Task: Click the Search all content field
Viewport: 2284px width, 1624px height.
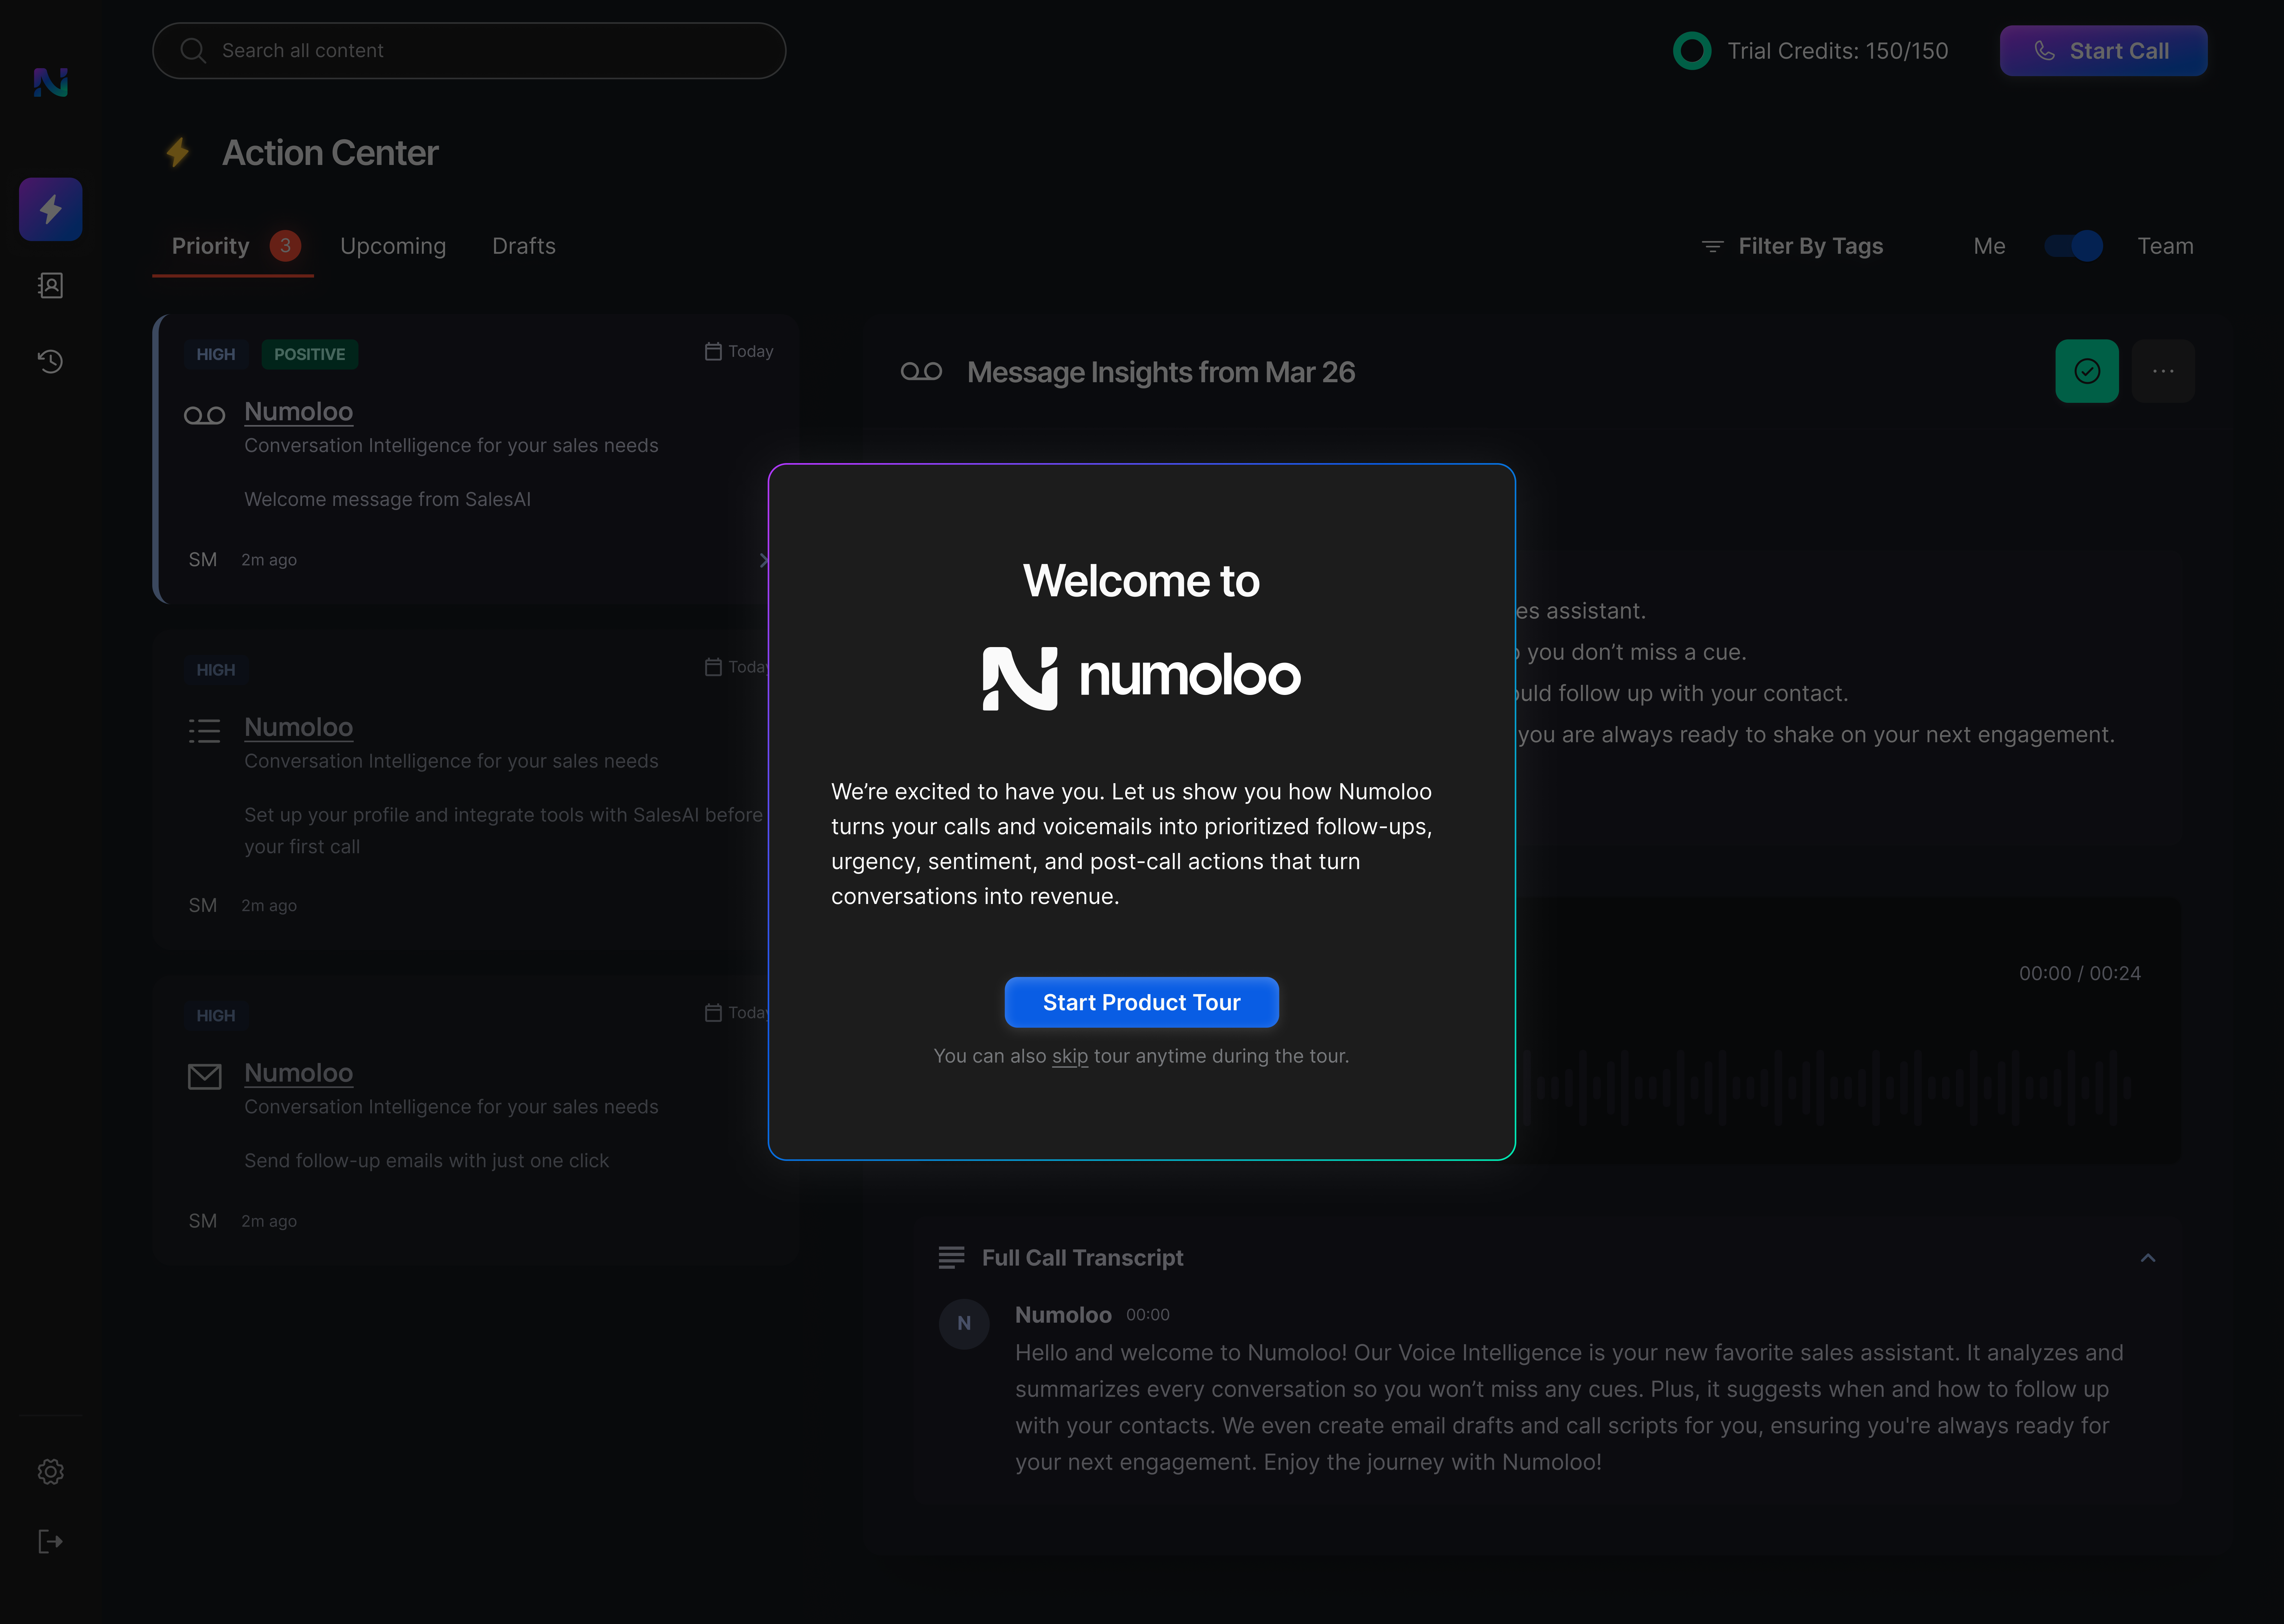Action: pyautogui.click(x=469, y=51)
